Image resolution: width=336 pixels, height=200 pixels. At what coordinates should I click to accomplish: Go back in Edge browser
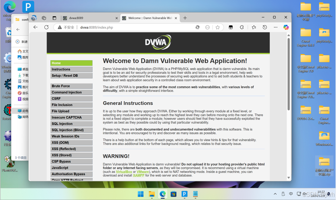click(x=36, y=27)
